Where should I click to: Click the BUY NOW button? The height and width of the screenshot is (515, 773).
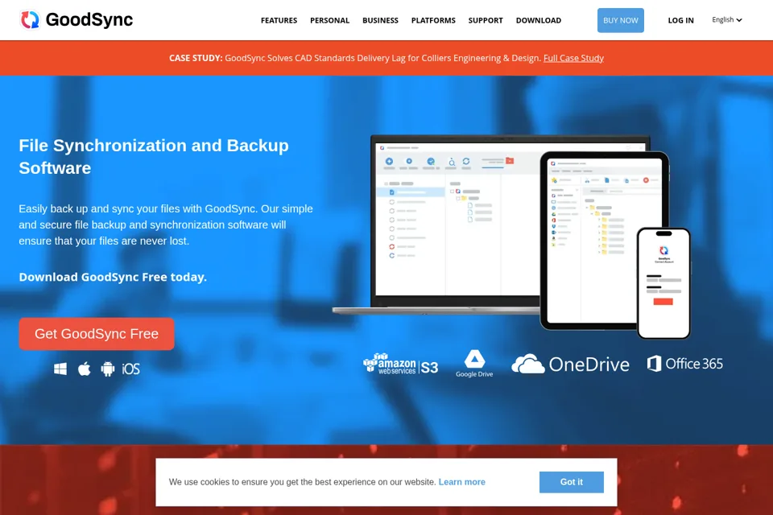tap(621, 20)
